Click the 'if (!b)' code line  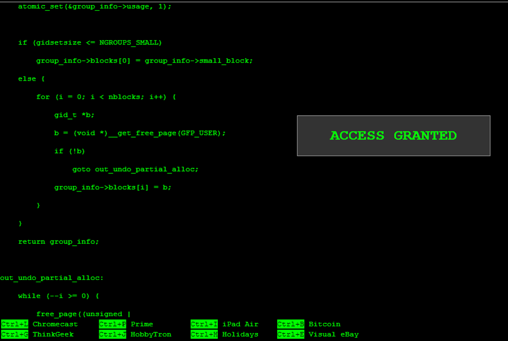(x=69, y=151)
